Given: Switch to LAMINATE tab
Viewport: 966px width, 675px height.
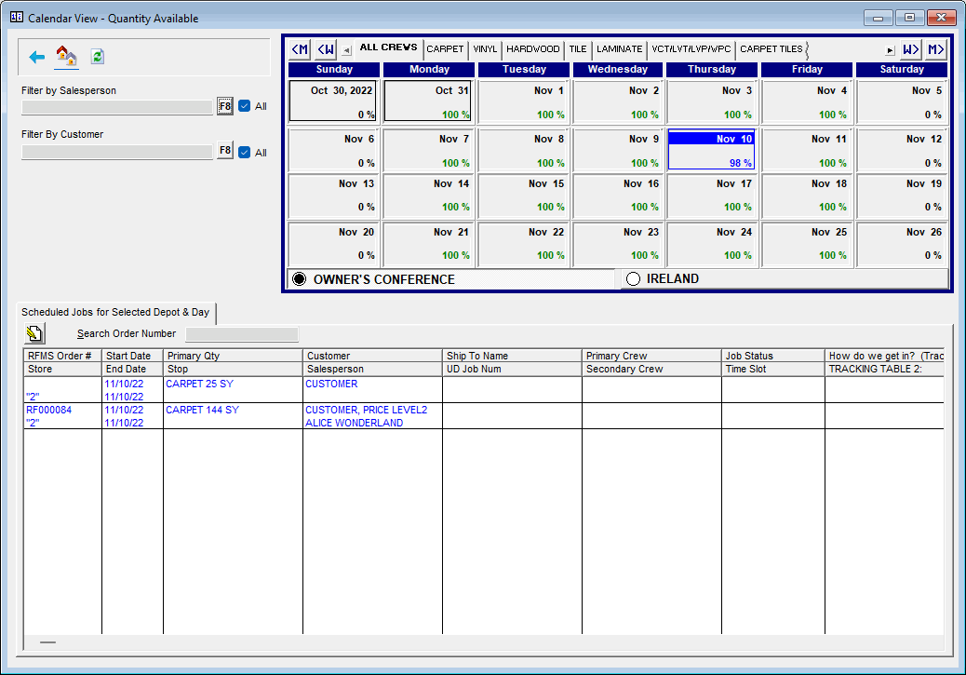Looking at the screenshot, I should click(619, 49).
